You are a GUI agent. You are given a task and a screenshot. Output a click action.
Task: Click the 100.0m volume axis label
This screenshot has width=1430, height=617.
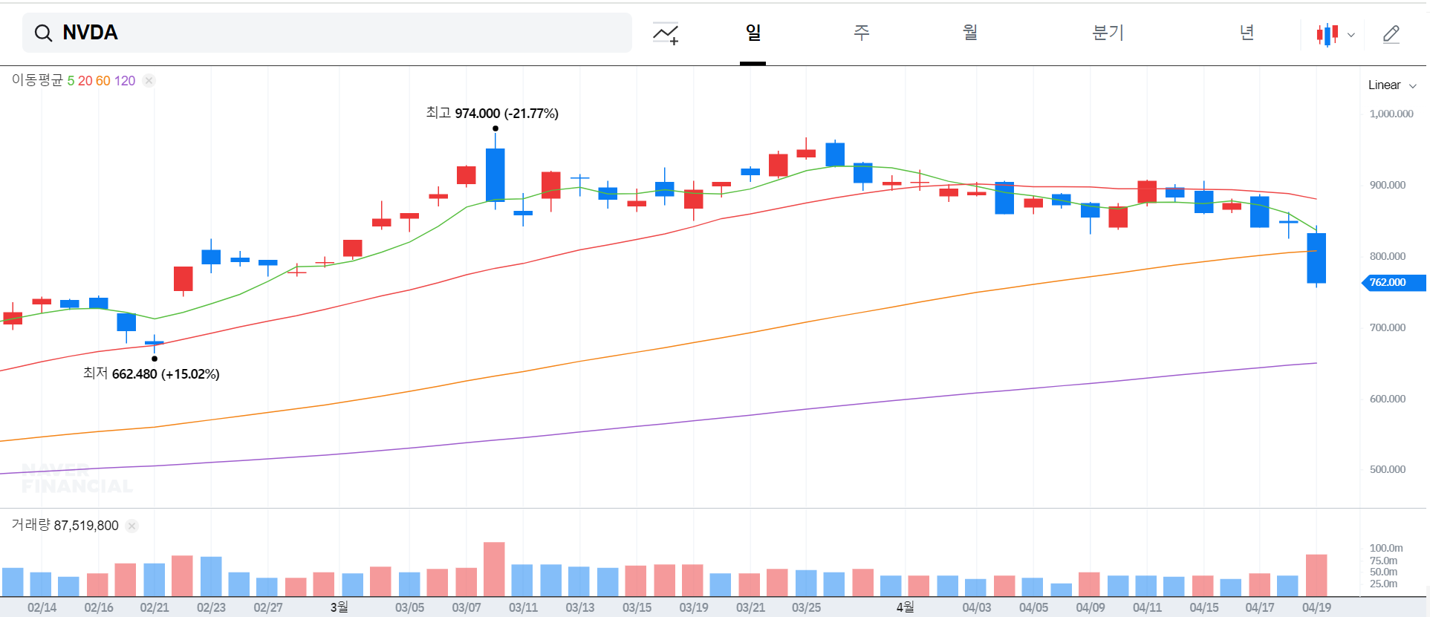coord(1386,548)
